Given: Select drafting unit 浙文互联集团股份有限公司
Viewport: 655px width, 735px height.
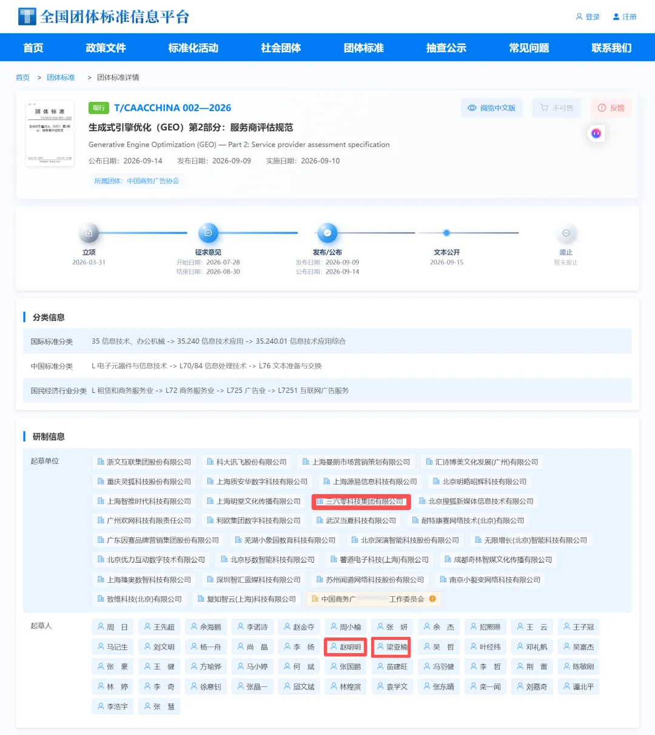Looking at the screenshot, I should (x=144, y=462).
